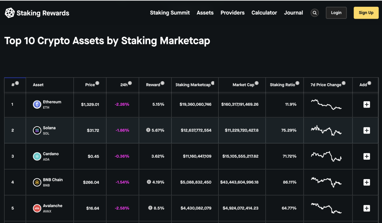382x223 pixels.
Task: Click the yellow Sign Up button
Action: (x=366, y=13)
